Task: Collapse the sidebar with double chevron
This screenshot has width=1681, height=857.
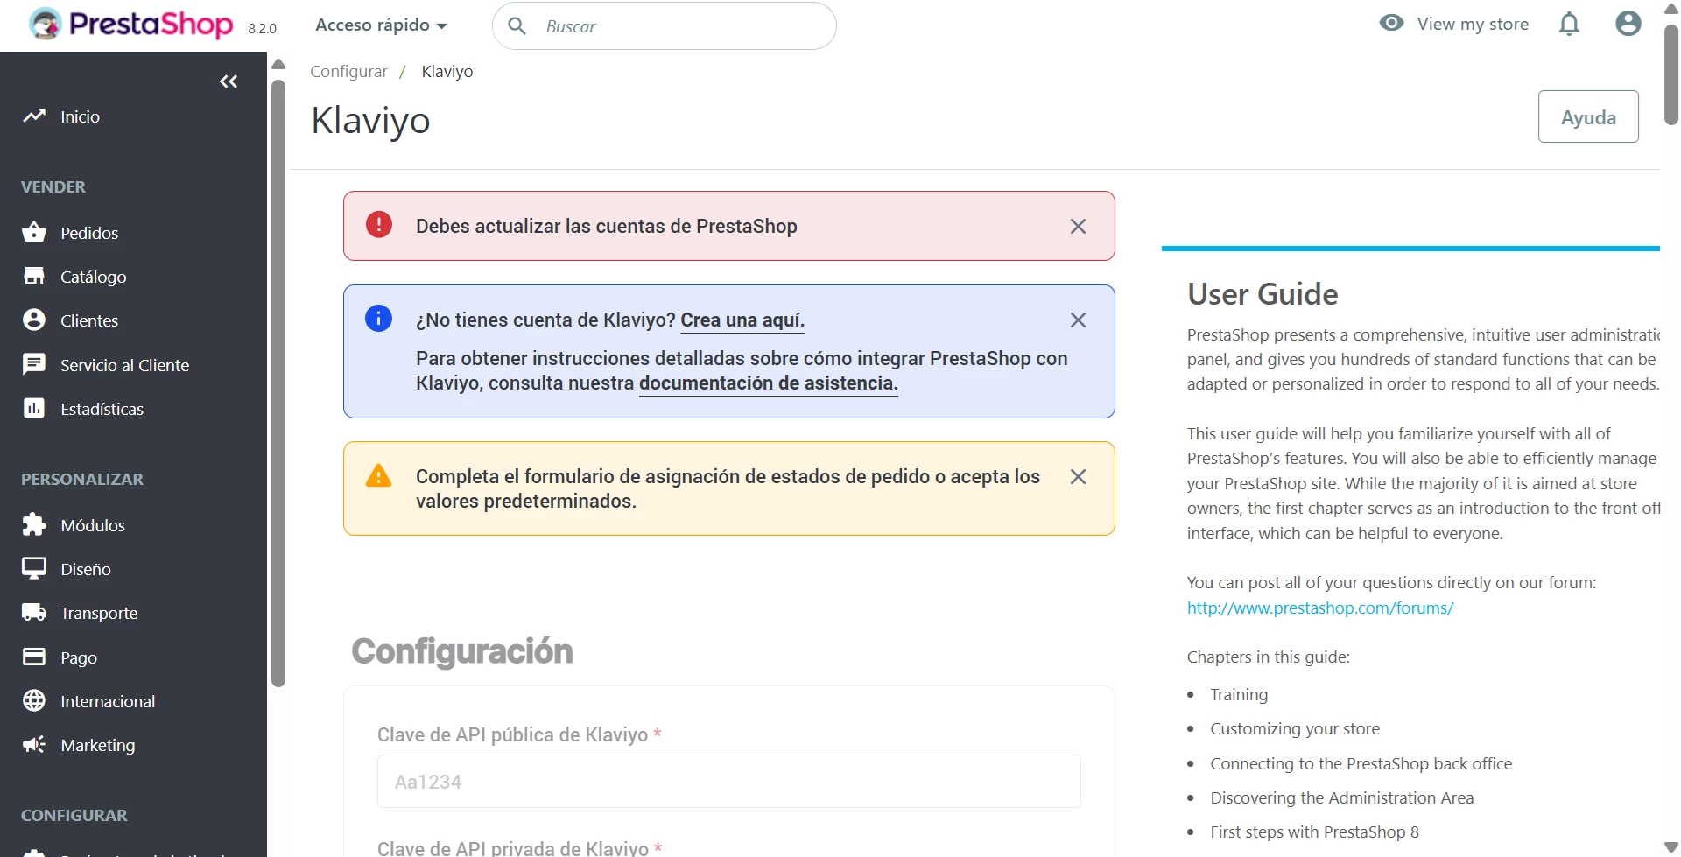Action: [229, 81]
